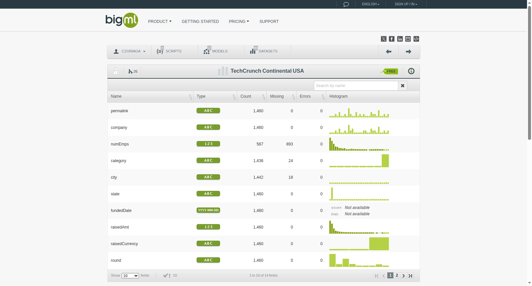This screenshot has width=532, height=286.
Task: Click the 26 clones counter icon
Action: 133,71
